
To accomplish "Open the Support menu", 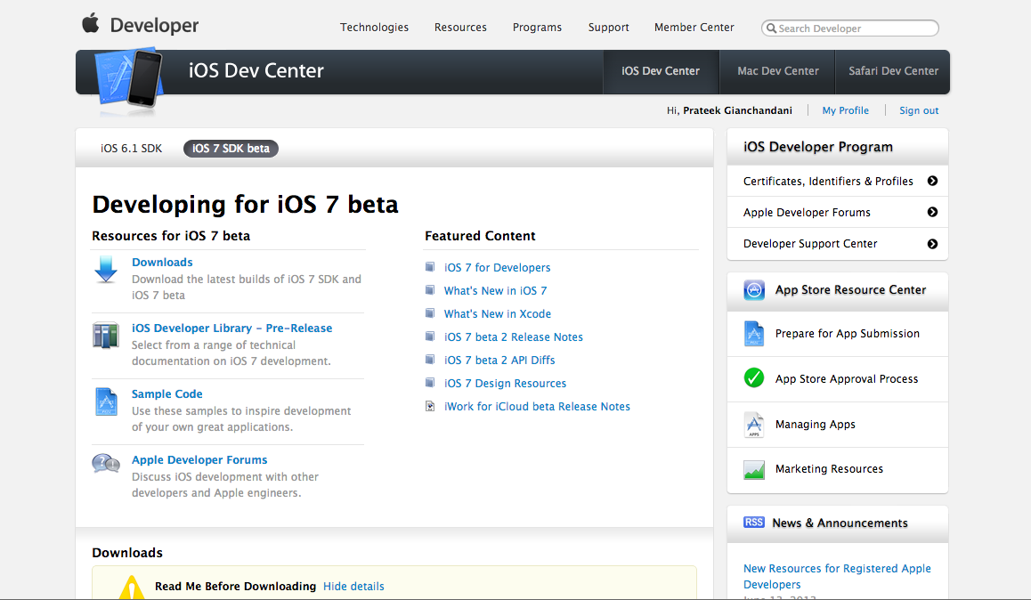I will click(x=608, y=27).
